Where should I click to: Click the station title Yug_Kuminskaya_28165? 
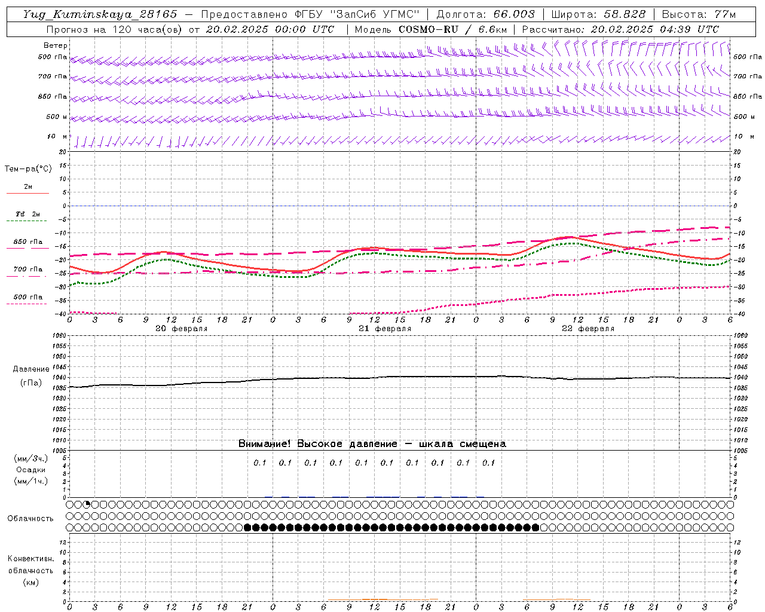[x=100, y=14]
